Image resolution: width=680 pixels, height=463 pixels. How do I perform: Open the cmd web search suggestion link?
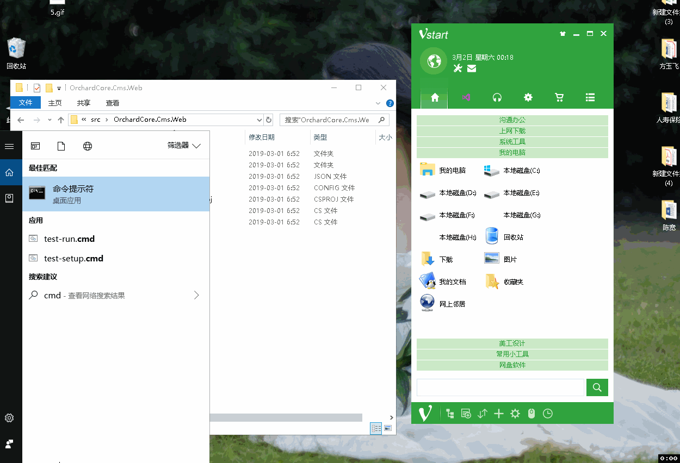pyautogui.click(x=84, y=295)
